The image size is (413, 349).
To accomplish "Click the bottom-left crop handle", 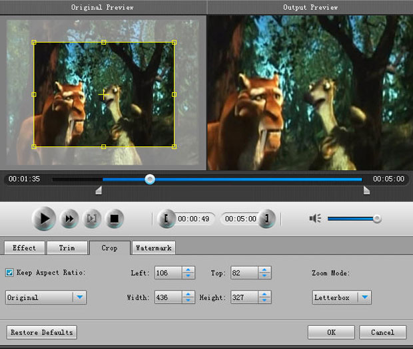I will tap(34, 147).
